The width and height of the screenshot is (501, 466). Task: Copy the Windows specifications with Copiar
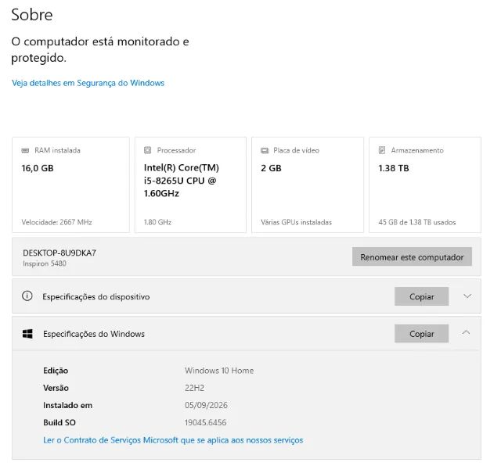[421, 334]
